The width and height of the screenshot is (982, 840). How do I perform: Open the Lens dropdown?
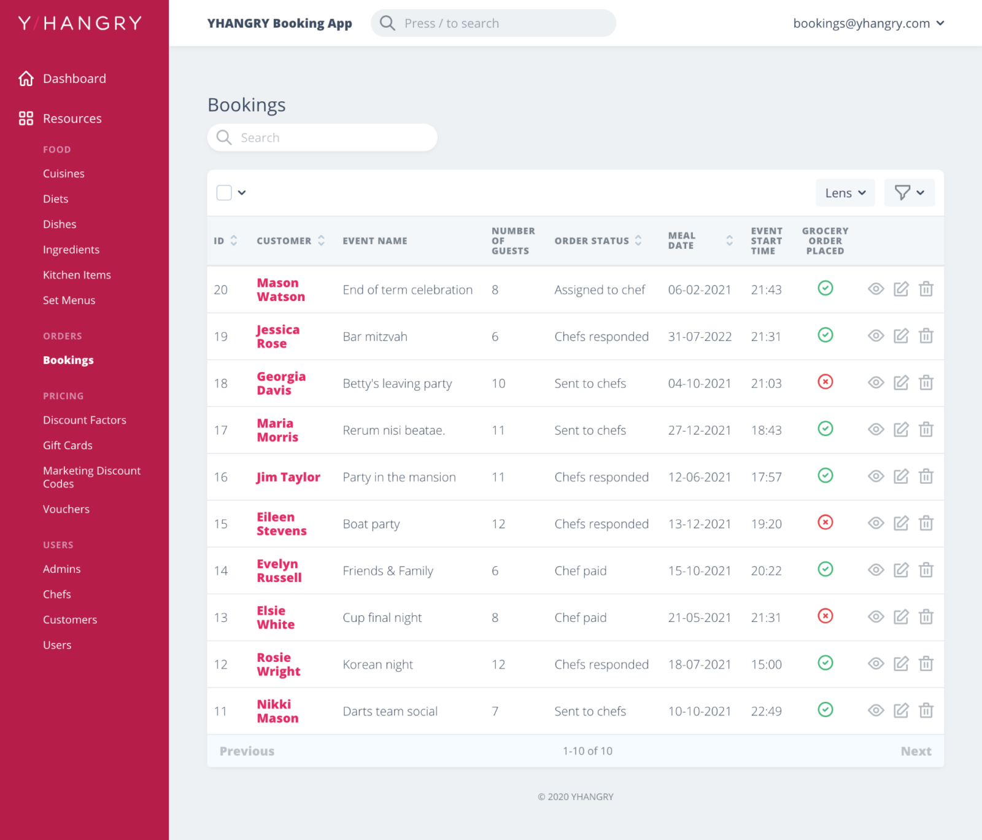point(845,192)
